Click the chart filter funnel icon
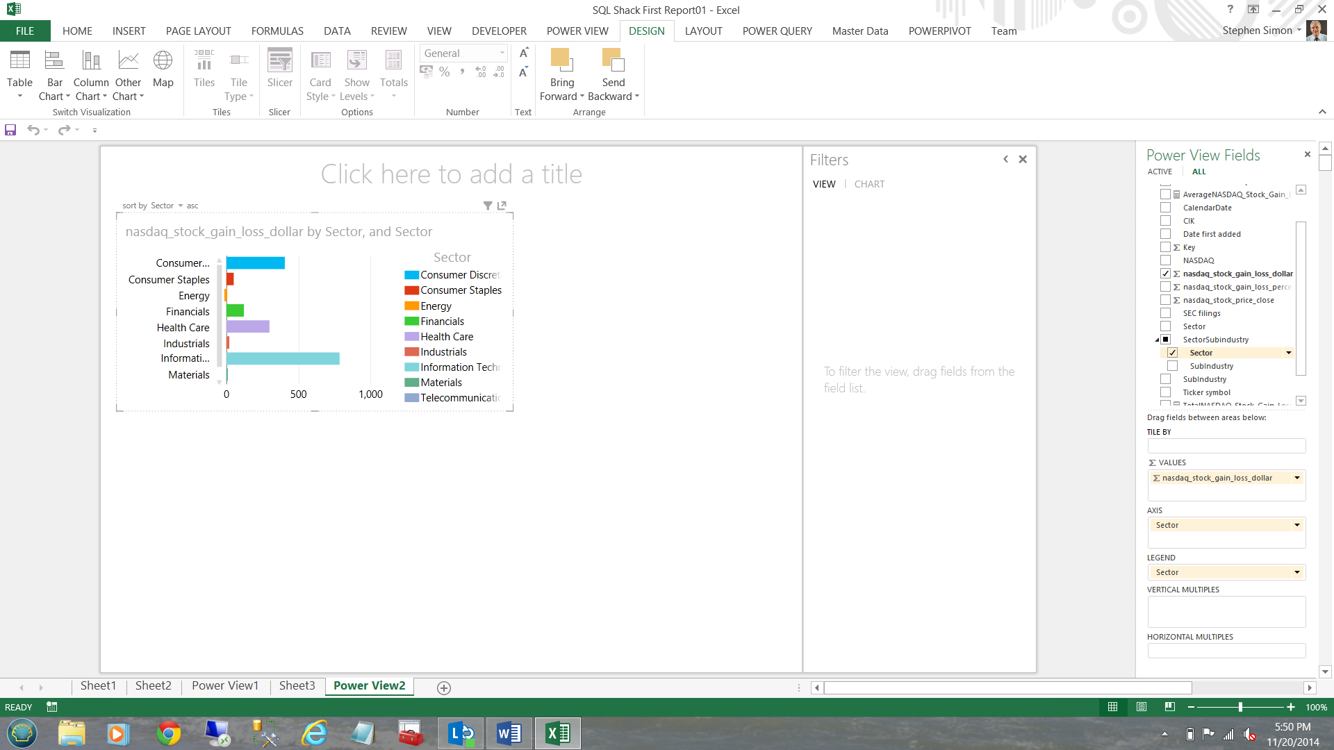This screenshot has height=750, width=1334. coord(488,206)
